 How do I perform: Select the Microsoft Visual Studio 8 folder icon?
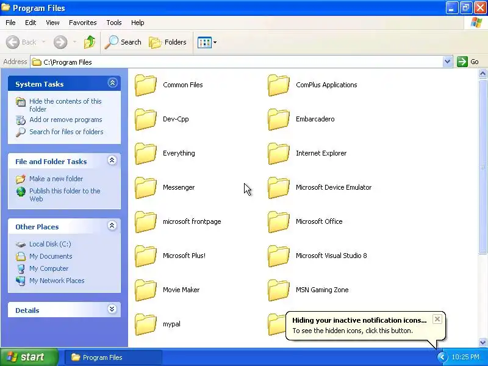pos(279,256)
